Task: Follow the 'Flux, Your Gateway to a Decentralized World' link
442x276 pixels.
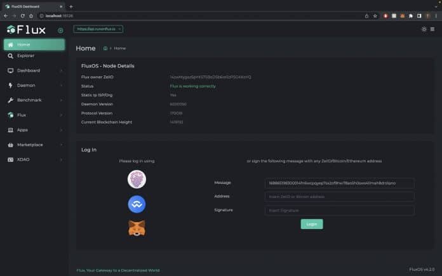Action: click(x=118, y=270)
